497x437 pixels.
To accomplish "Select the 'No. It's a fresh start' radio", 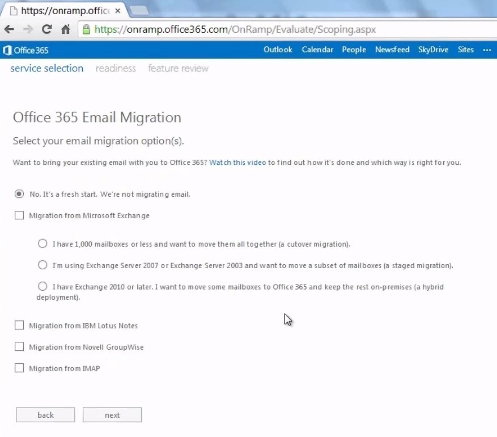I will 19,194.
